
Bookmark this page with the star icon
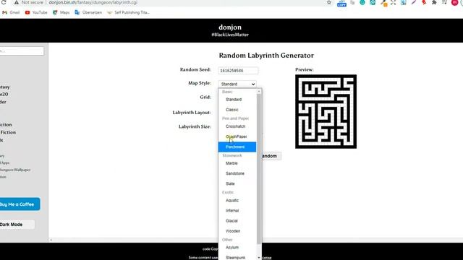point(329,2)
